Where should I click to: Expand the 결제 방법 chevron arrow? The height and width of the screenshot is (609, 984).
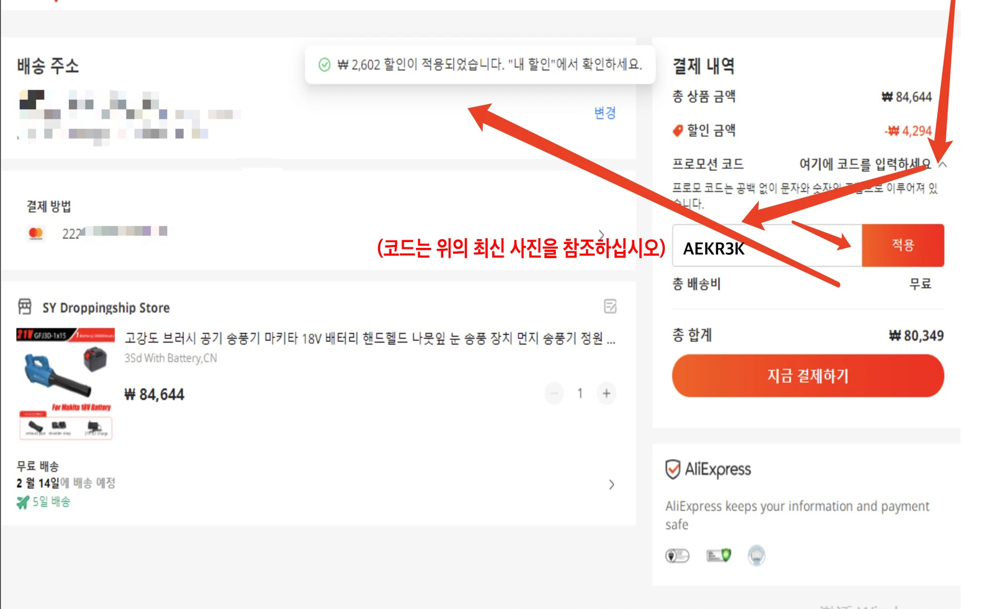[602, 235]
